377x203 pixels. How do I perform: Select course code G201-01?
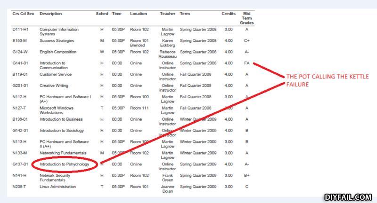[x=20, y=86]
